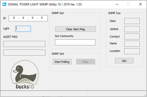Focus the Light input field
The width and height of the screenshot is (147, 97).
pos(23,29)
